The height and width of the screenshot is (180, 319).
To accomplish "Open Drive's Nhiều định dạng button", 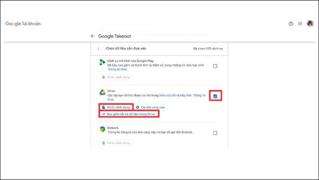I will (x=116, y=107).
